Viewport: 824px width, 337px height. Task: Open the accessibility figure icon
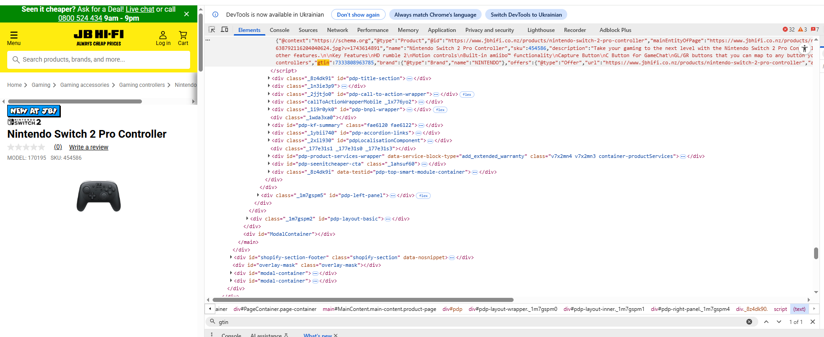[x=804, y=49]
